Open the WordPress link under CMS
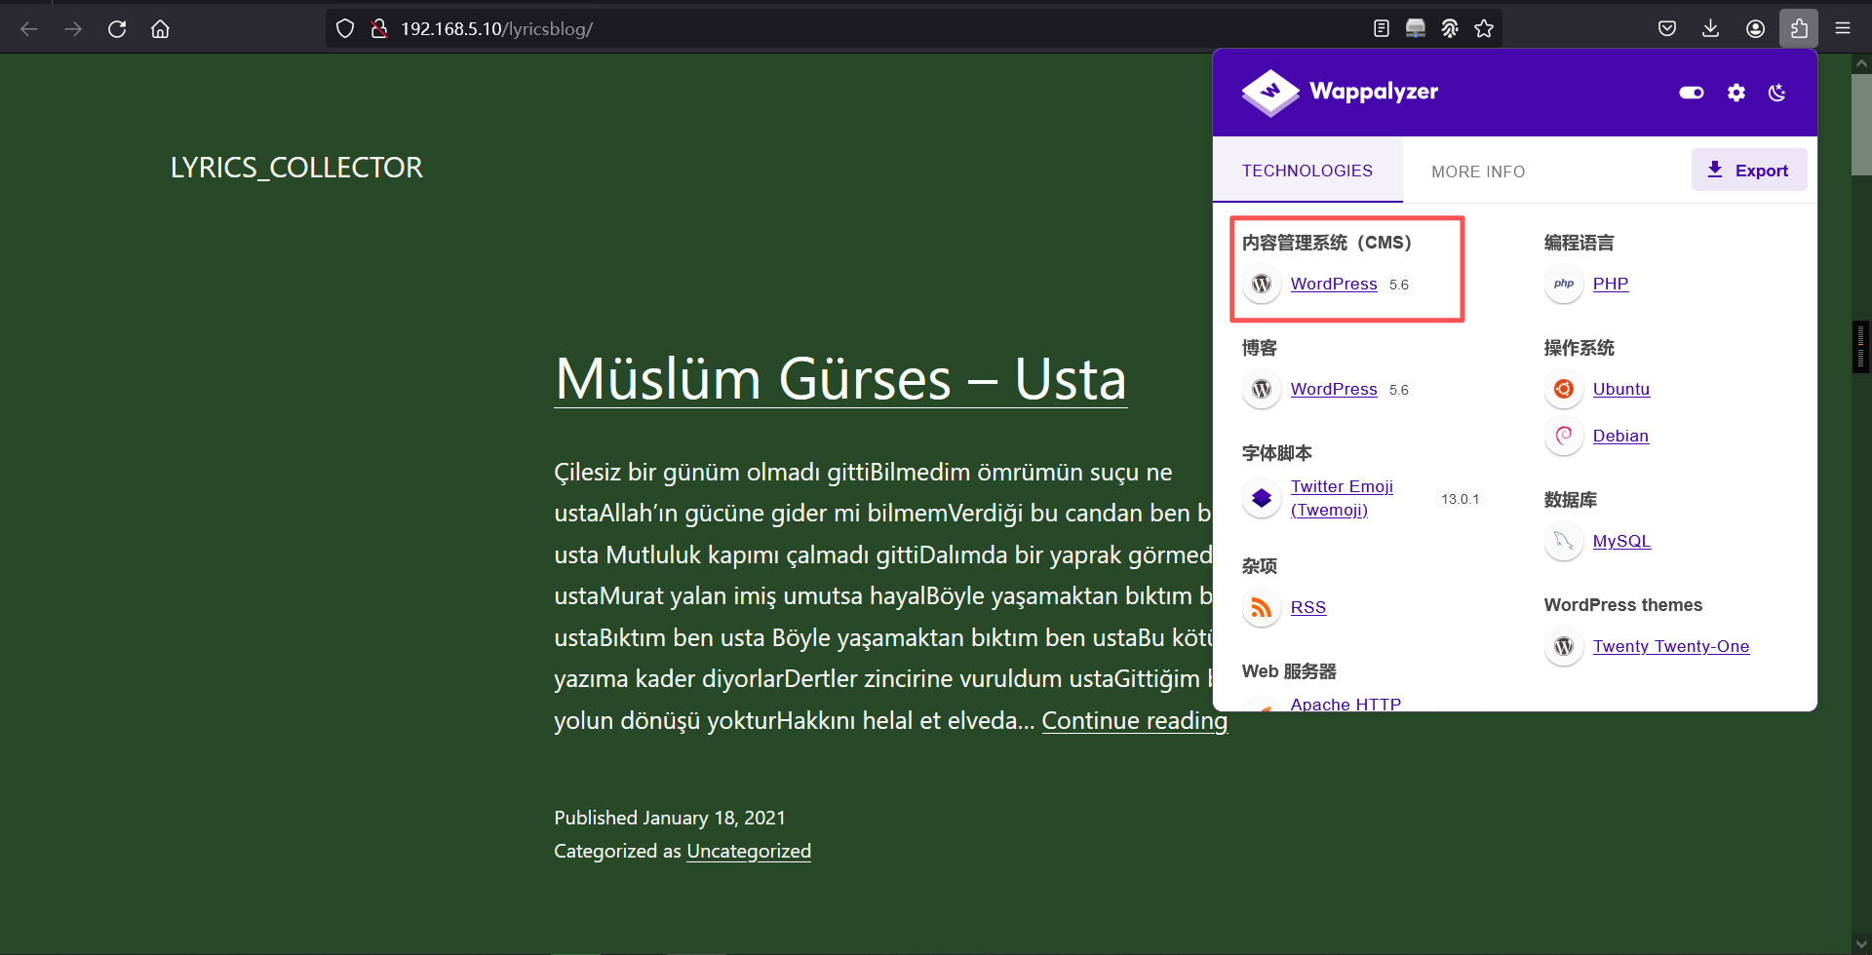Screen dimensions: 1872x955 pyautogui.click(x=1334, y=284)
